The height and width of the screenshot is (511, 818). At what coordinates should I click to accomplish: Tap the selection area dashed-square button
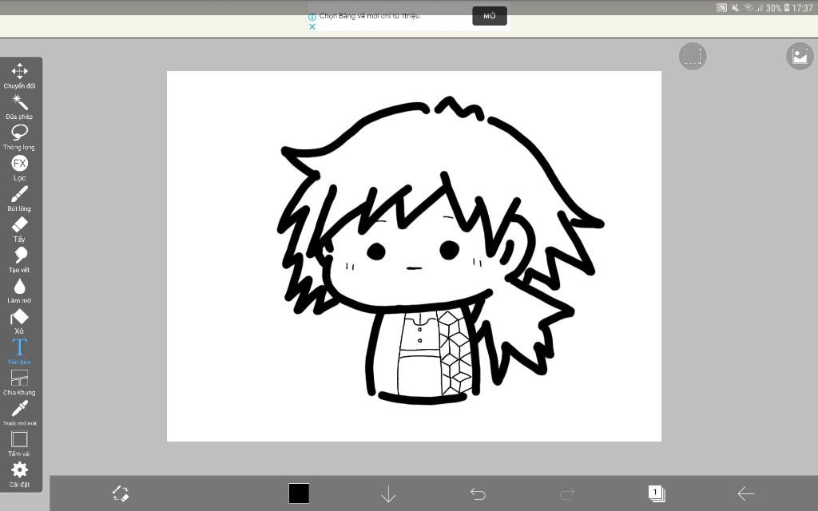coord(693,57)
